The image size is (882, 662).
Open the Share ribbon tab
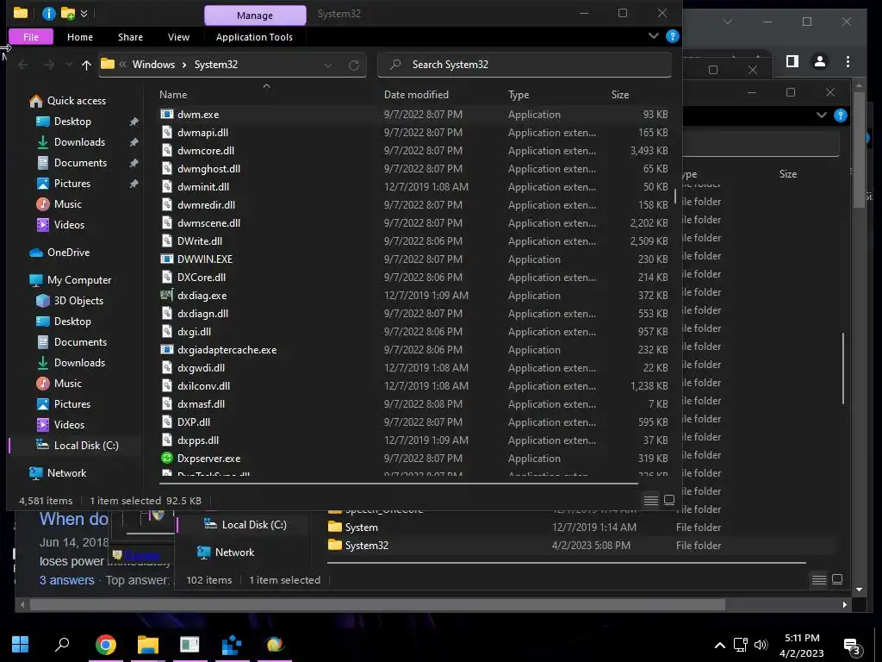[x=131, y=36]
